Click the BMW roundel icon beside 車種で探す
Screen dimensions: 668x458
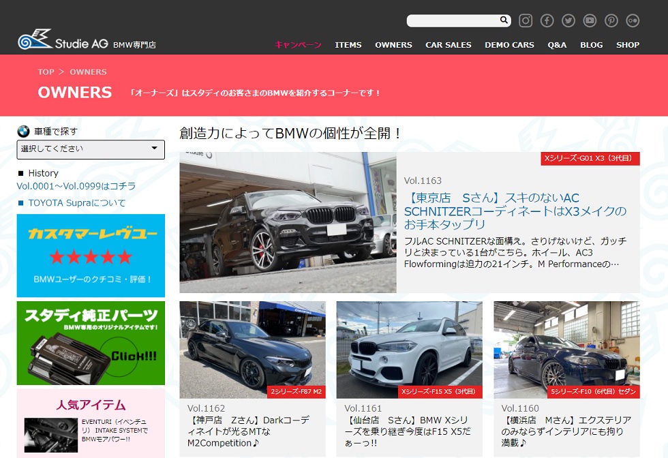(23, 132)
